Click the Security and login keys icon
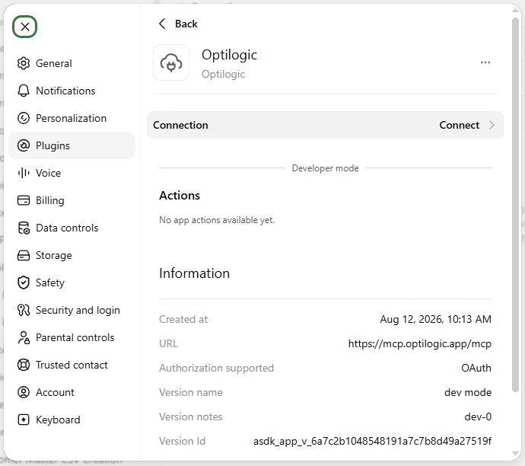 tap(24, 310)
